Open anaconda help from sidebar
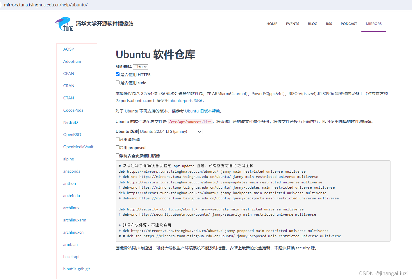Screen dimensions: 412x279 click(x=72, y=171)
